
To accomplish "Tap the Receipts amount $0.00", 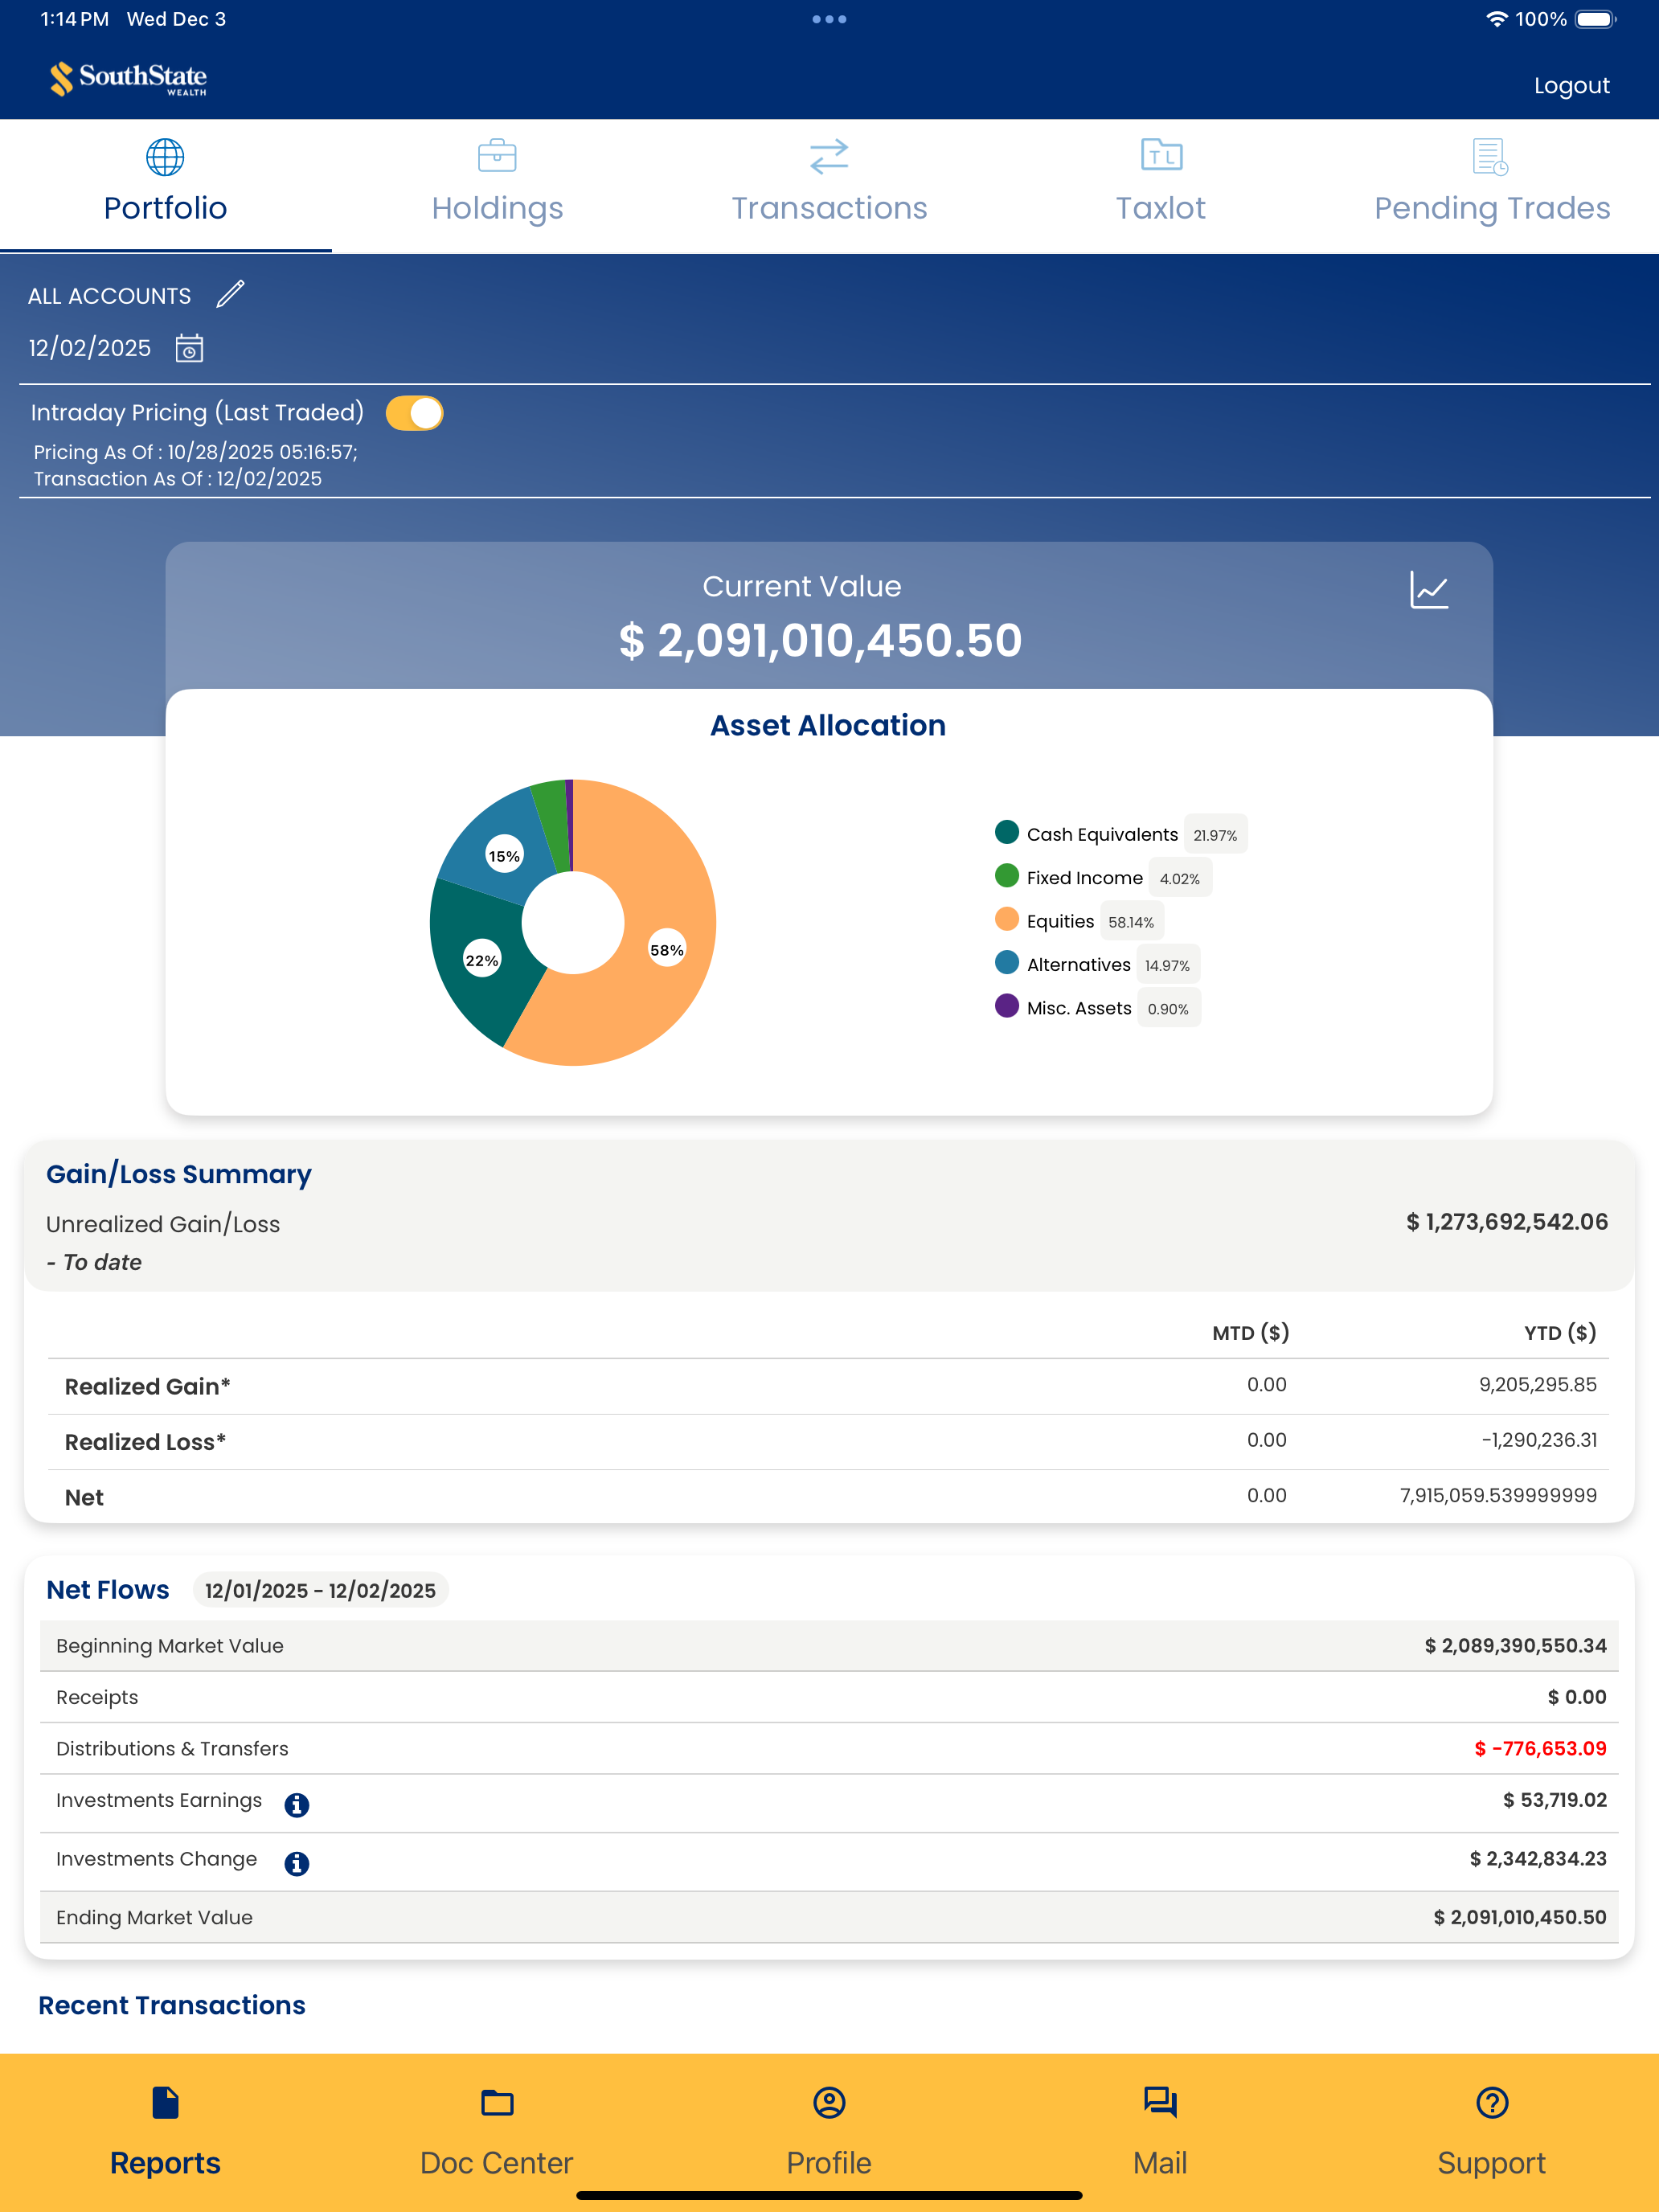I will pyautogui.click(x=1577, y=1697).
